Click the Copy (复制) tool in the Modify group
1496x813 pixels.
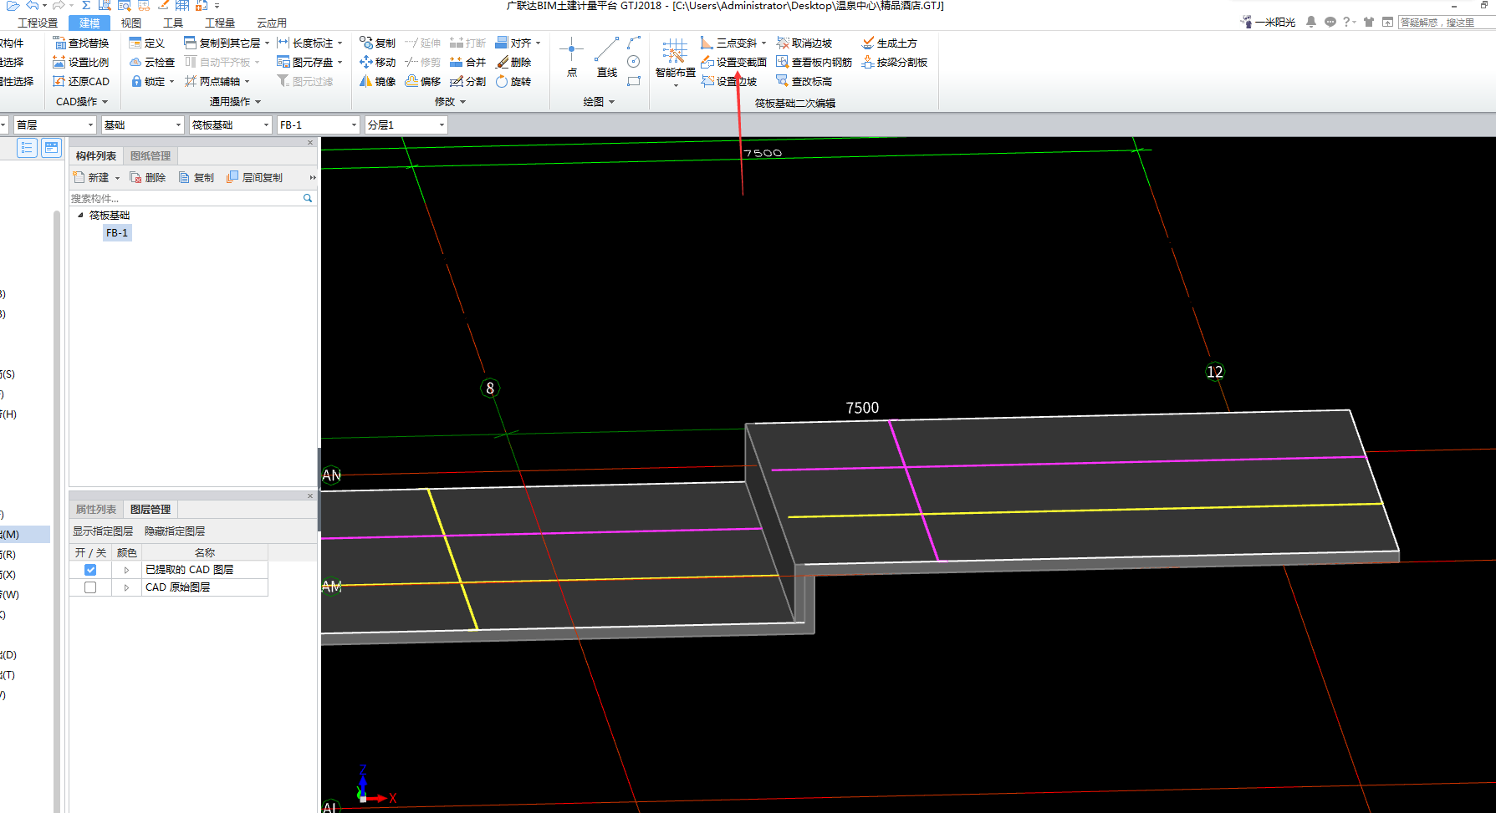click(x=377, y=43)
